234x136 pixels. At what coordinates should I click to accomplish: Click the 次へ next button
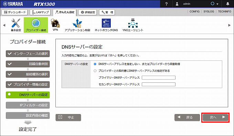pos(215,117)
